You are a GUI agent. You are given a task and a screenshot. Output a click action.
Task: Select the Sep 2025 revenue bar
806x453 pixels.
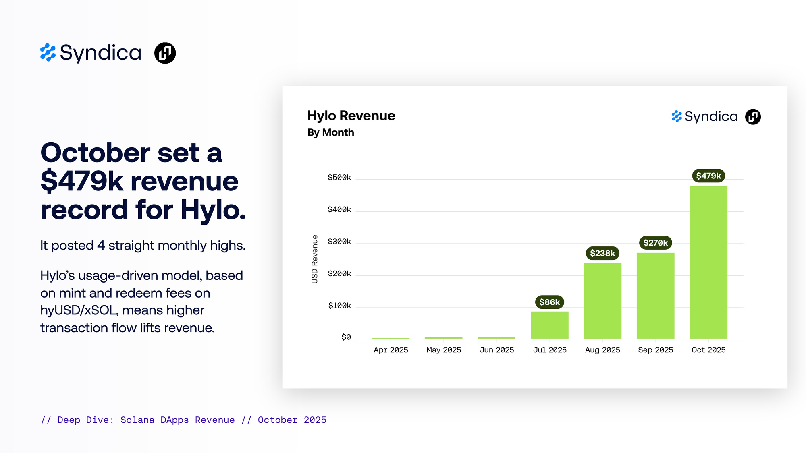pyautogui.click(x=655, y=296)
